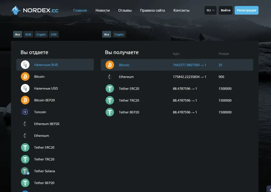Click the Bitcoin icon in give list

[25, 76]
